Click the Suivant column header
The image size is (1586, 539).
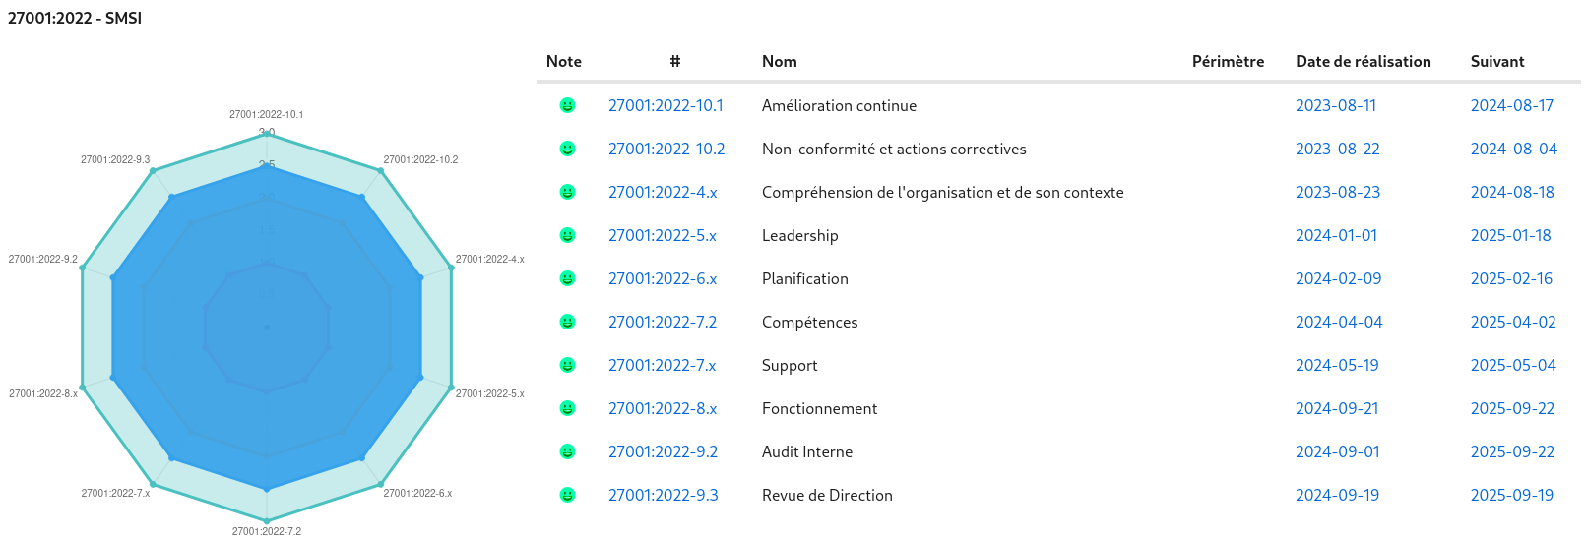[1497, 61]
